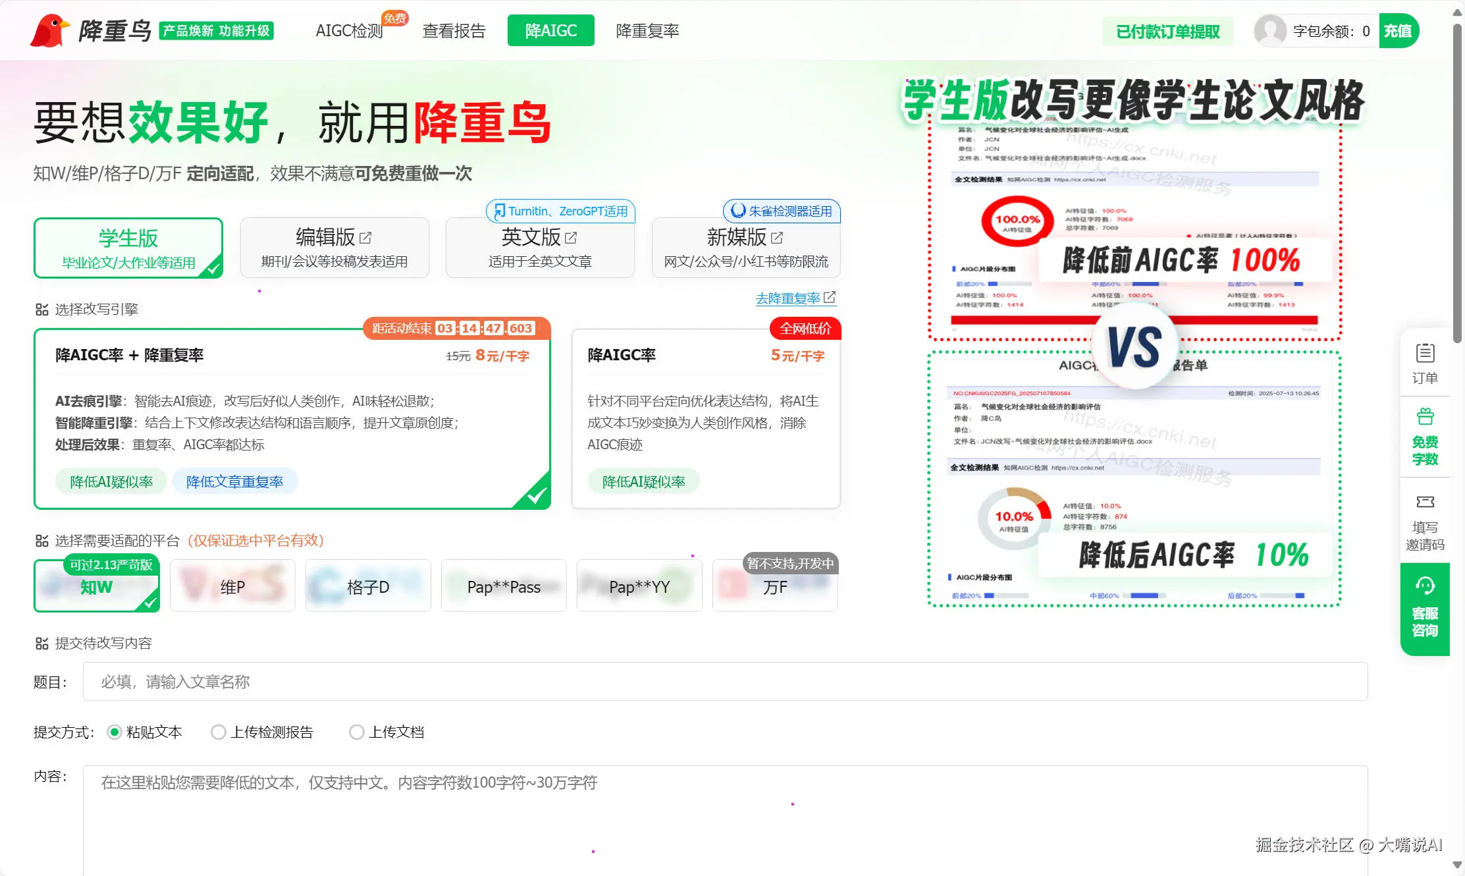1465x876 pixels.
Task: Open the 订单 orders sidebar icon
Action: (x=1425, y=354)
